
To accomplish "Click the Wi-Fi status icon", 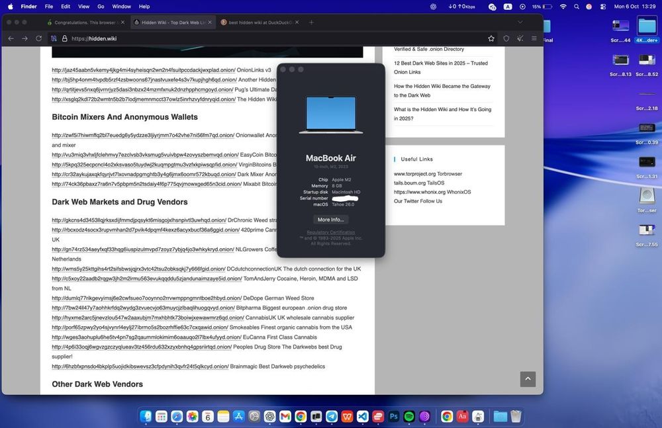I will tap(563, 7).
